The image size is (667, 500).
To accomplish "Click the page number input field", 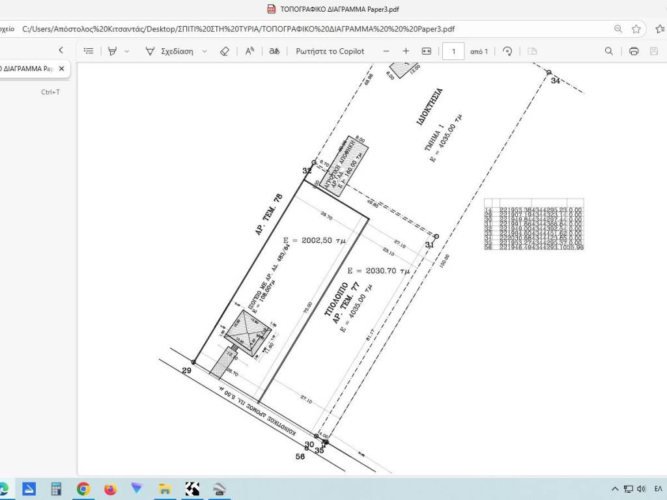I will click(x=453, y=51).
